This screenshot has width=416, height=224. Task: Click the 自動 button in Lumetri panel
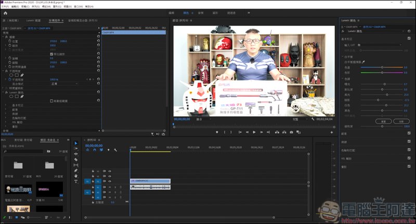coord(401,121)
